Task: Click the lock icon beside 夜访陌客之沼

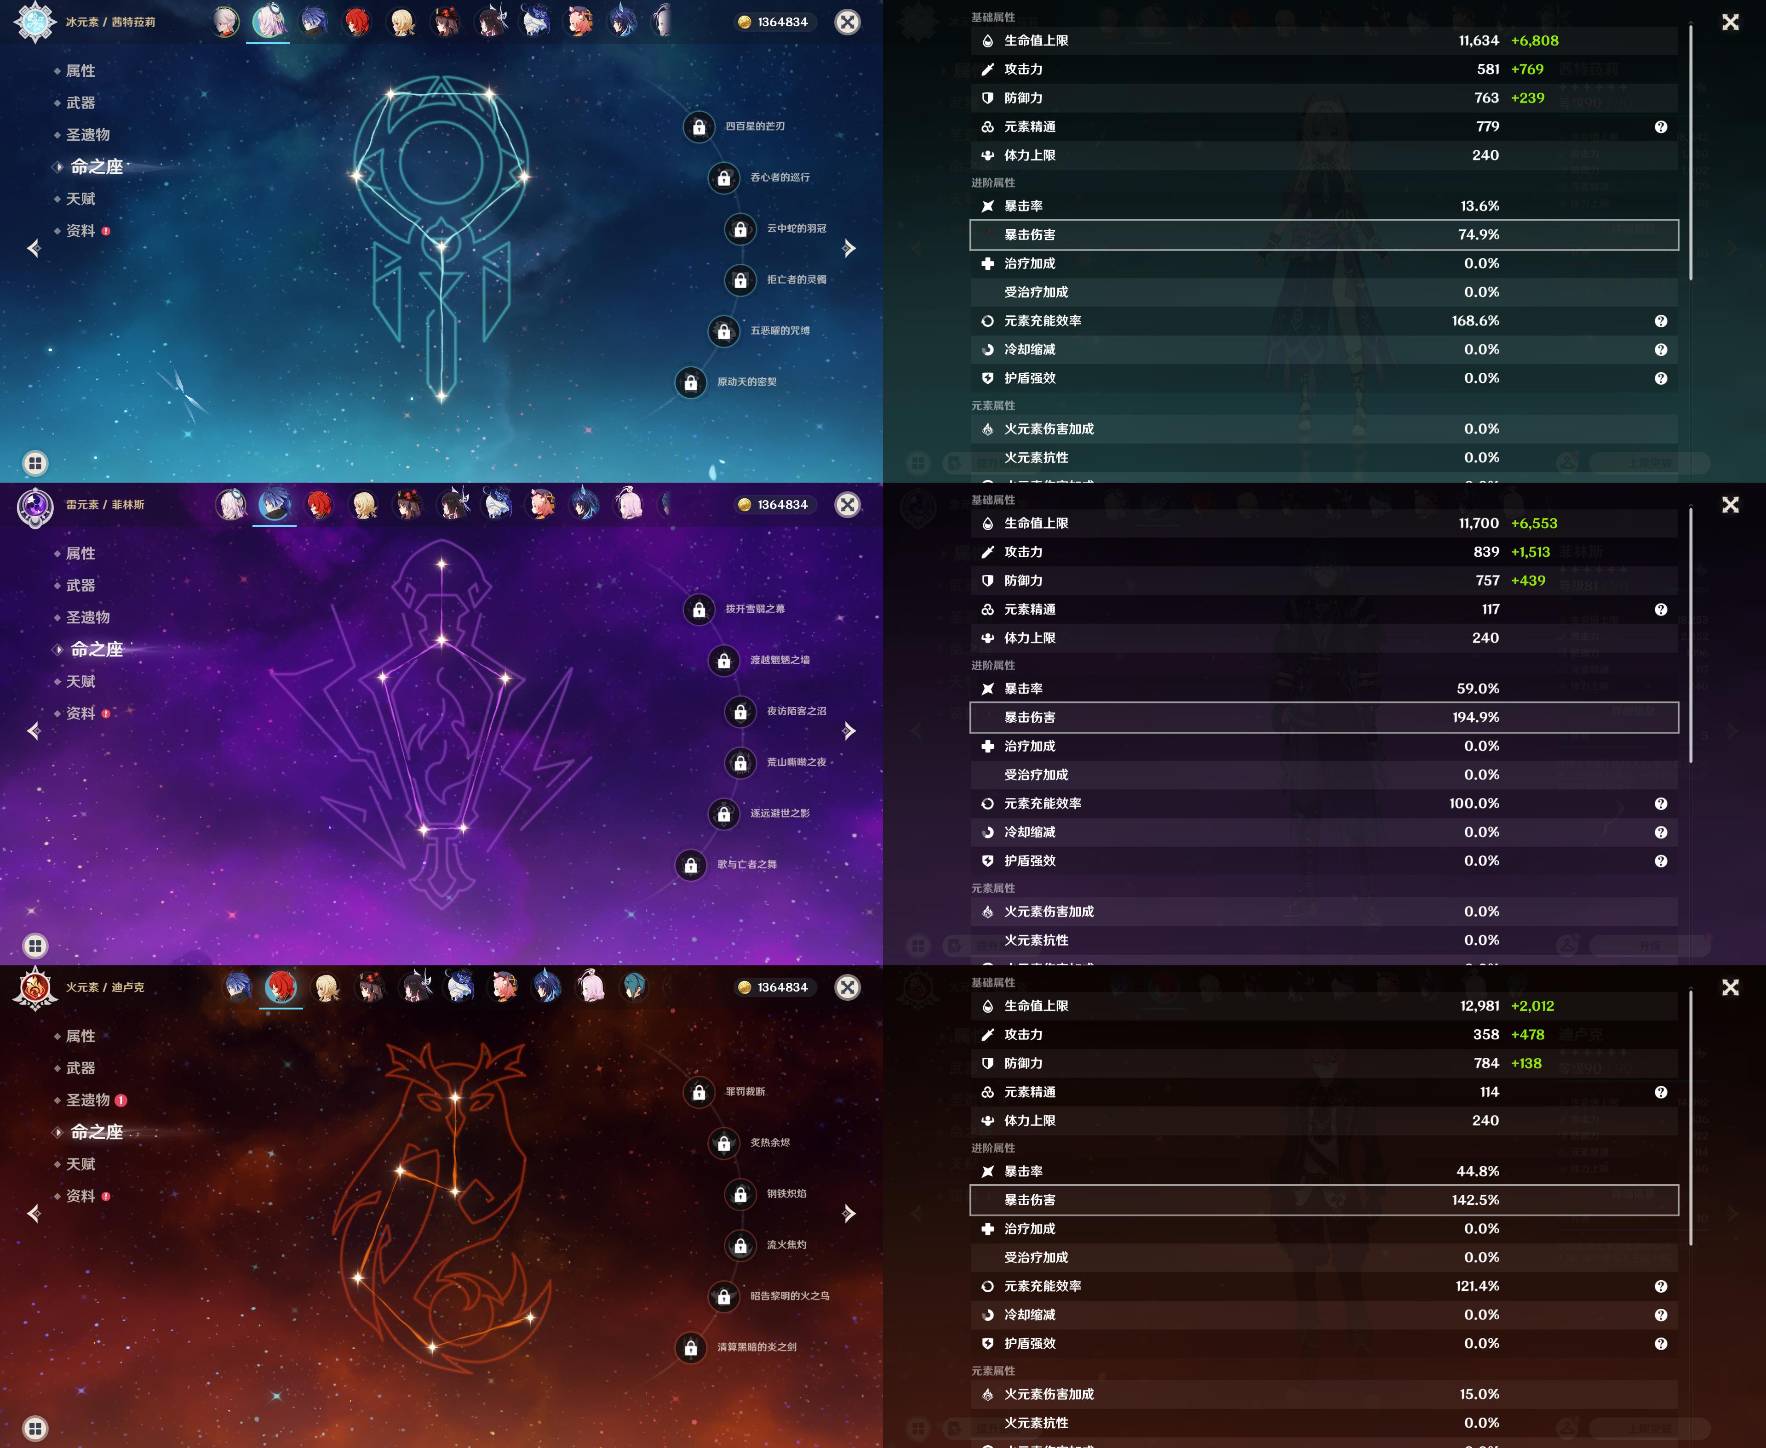Action: click(x=740, y=712)
